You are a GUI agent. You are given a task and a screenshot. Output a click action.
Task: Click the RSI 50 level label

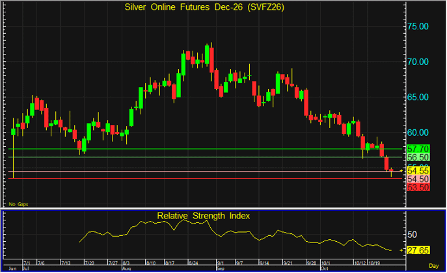(413, 235)
